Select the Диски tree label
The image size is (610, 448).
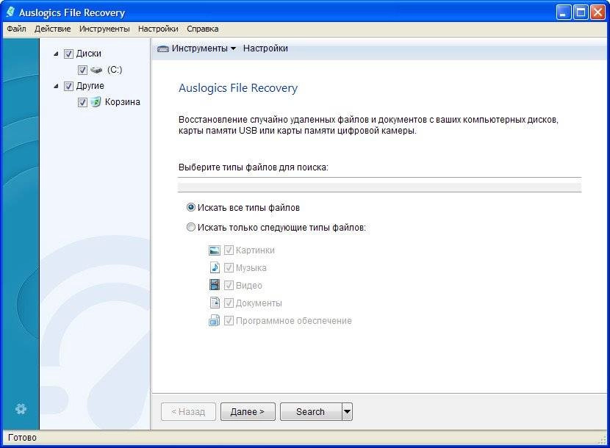click(89, 54)
